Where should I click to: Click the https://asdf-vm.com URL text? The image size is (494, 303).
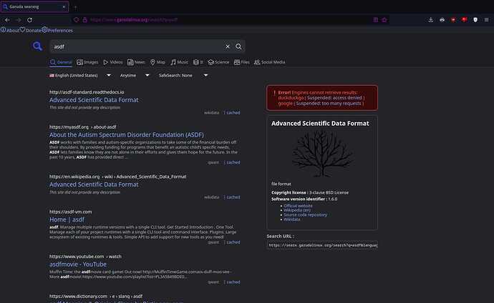click(x=71, y=212)
